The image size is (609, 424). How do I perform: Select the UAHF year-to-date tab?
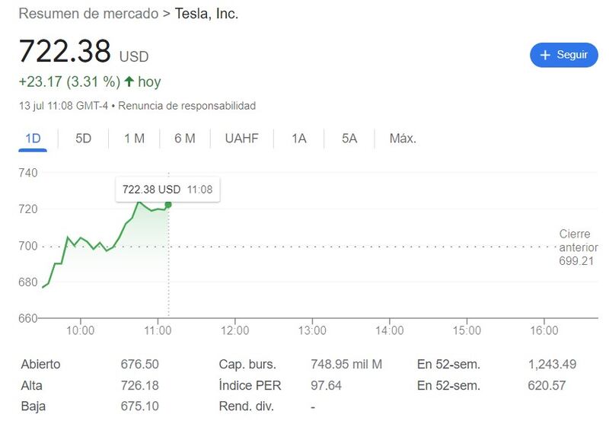[x=241, y=139]
